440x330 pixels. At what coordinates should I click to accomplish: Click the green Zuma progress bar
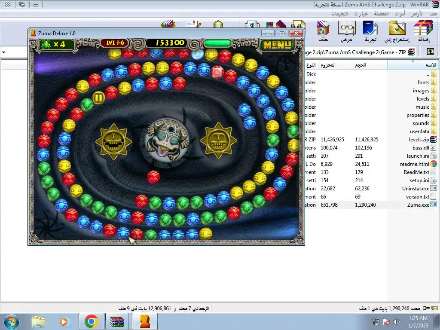click(x=217, y=43)
